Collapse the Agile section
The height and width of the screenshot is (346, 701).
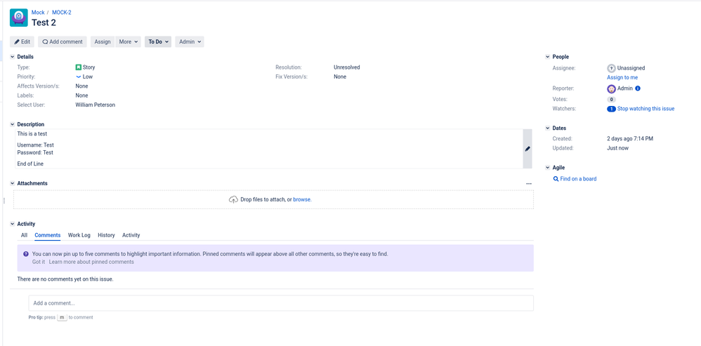tap(548, 168)
